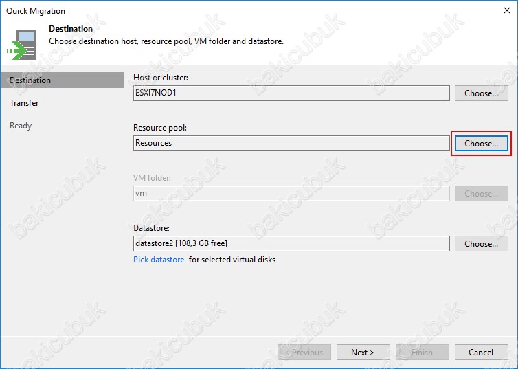Click the Next button

click(x=363, y=352)
